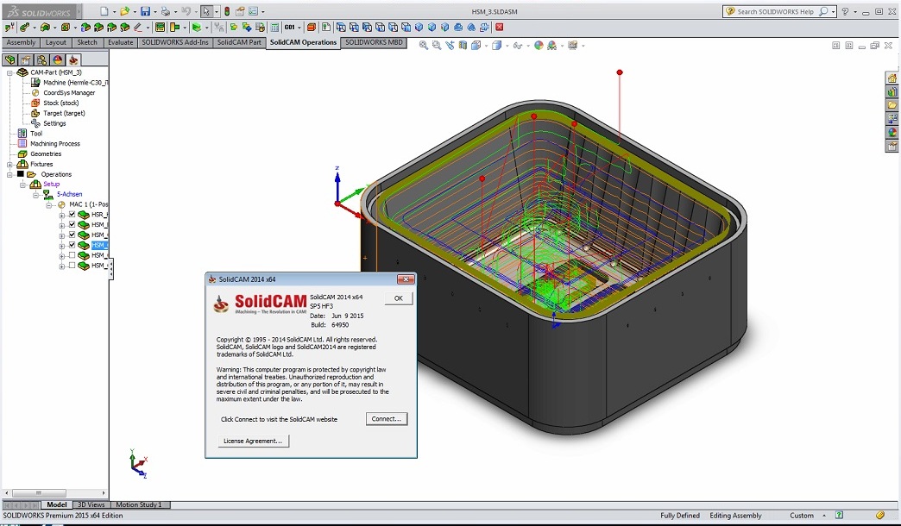Click the Open file folder icon
901x526 pixels.
click(124, 11)
